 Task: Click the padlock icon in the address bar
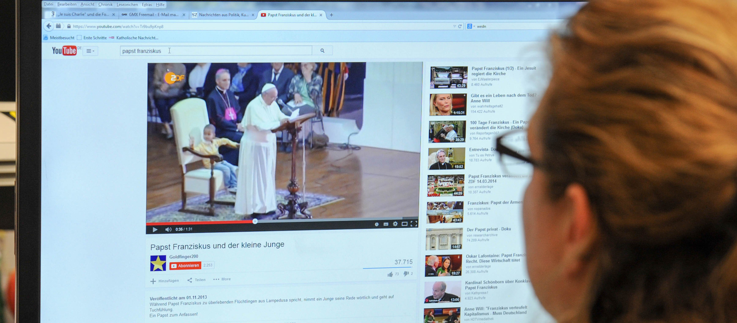69,26
